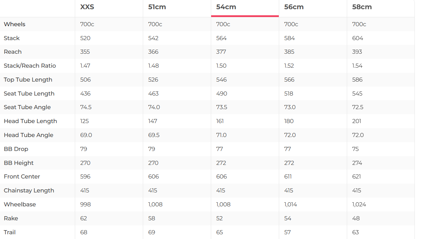The width and height of the screenshot is (425, 239).
Task: Select the 393 Reach value for 58cm
Action: coord(357,52)
